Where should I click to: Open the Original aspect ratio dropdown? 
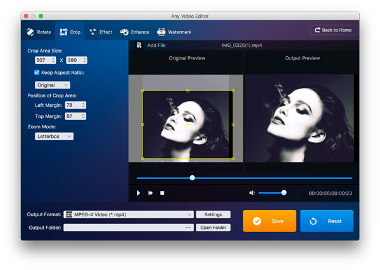(53, 85)
